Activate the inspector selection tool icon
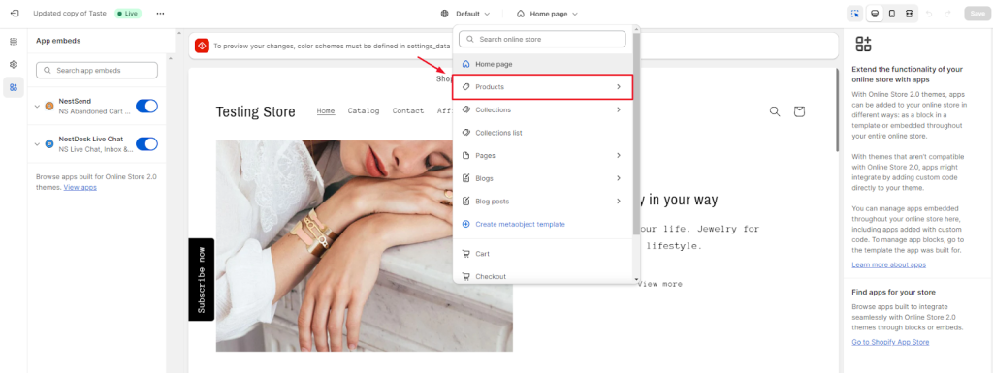 tap(855, 14)
